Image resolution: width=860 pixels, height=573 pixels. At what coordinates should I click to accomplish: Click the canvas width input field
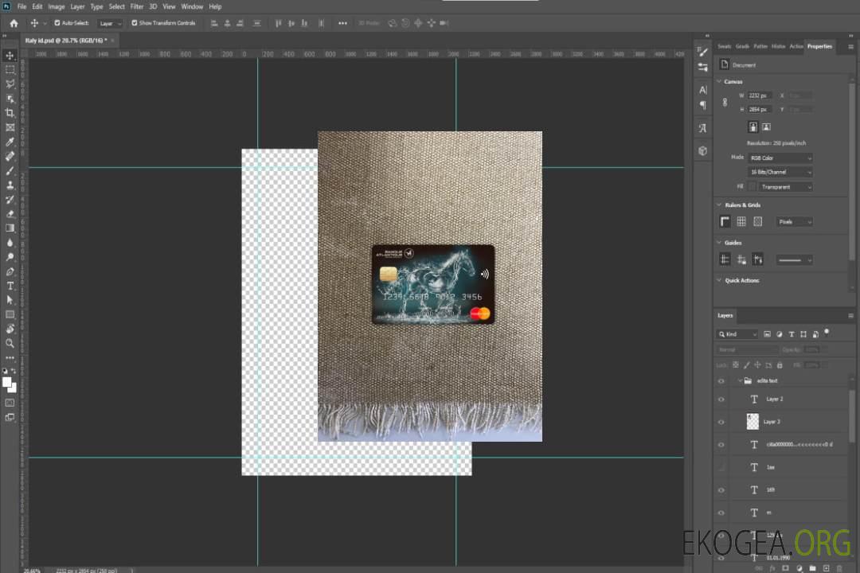760,95
